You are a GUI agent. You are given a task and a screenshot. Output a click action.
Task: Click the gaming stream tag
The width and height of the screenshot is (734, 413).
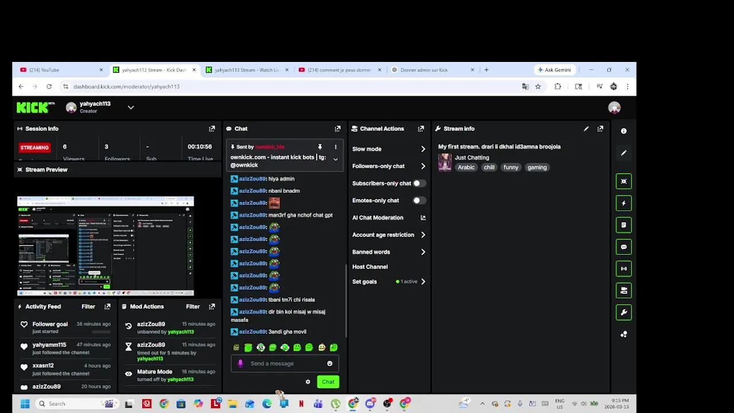pyautogui.click(x=537, y=167)
